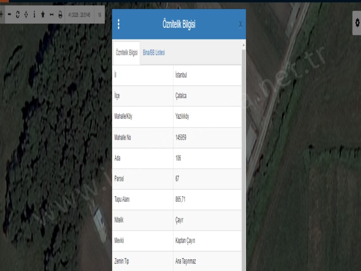This screenshot has width=361, height=271.
Task: Select the distance measure tool
Action: 51,15
